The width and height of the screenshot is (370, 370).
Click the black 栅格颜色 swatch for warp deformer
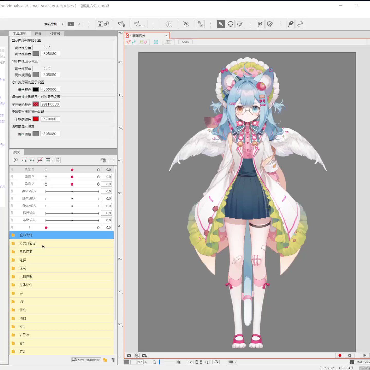click(x=36, y=89)
